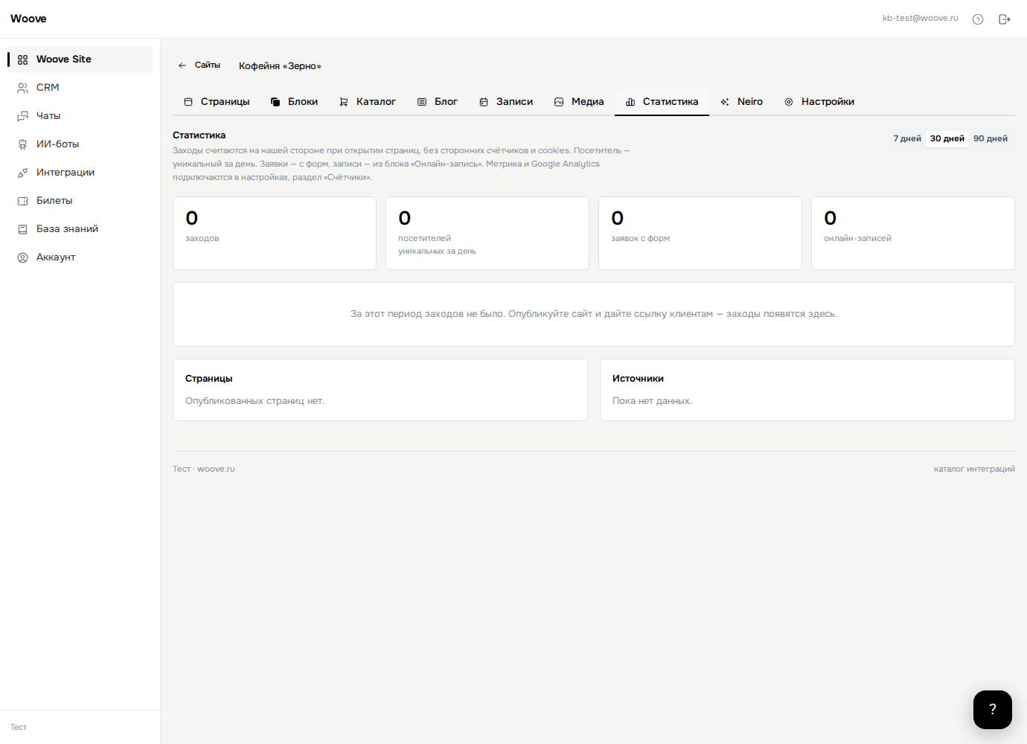Viewport: 1027px width, 744px height.
Task: Click the Записи calendar icon
Action: tap(484, 102)
